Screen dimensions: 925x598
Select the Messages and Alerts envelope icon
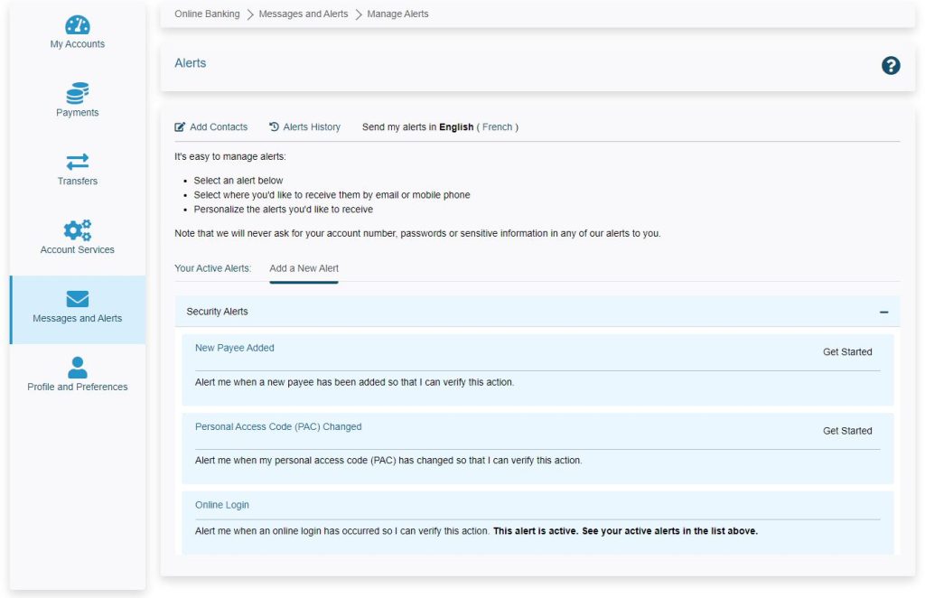77,298
